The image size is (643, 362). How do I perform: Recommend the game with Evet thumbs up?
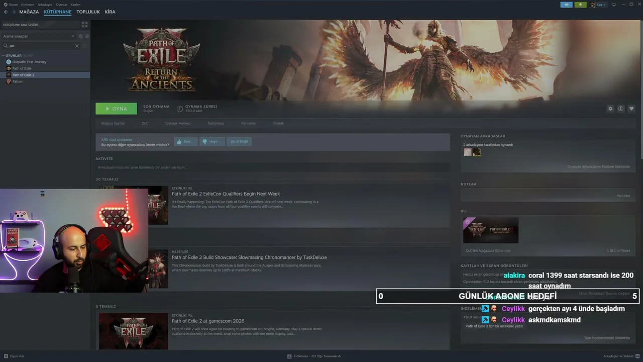185,142
